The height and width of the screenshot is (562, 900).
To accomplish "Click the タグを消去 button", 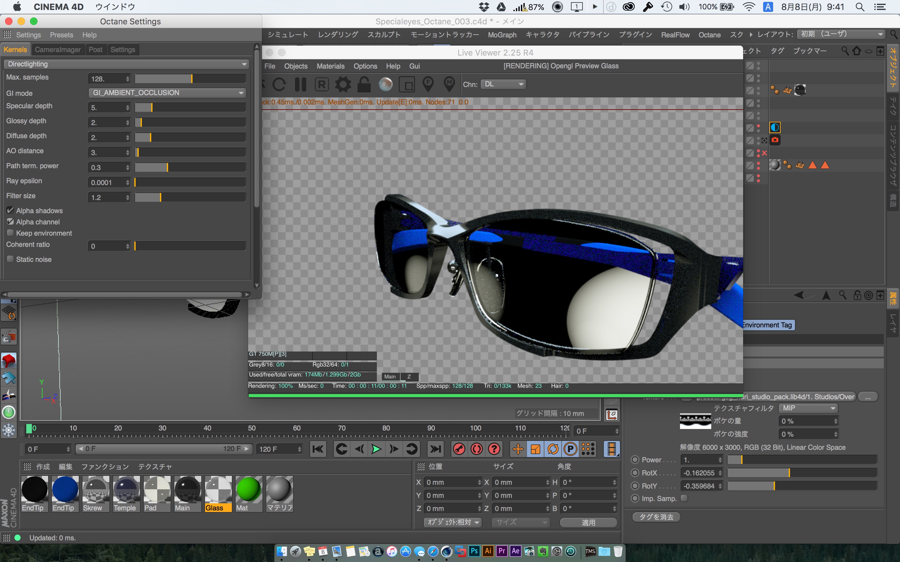I will click(656, 517).
